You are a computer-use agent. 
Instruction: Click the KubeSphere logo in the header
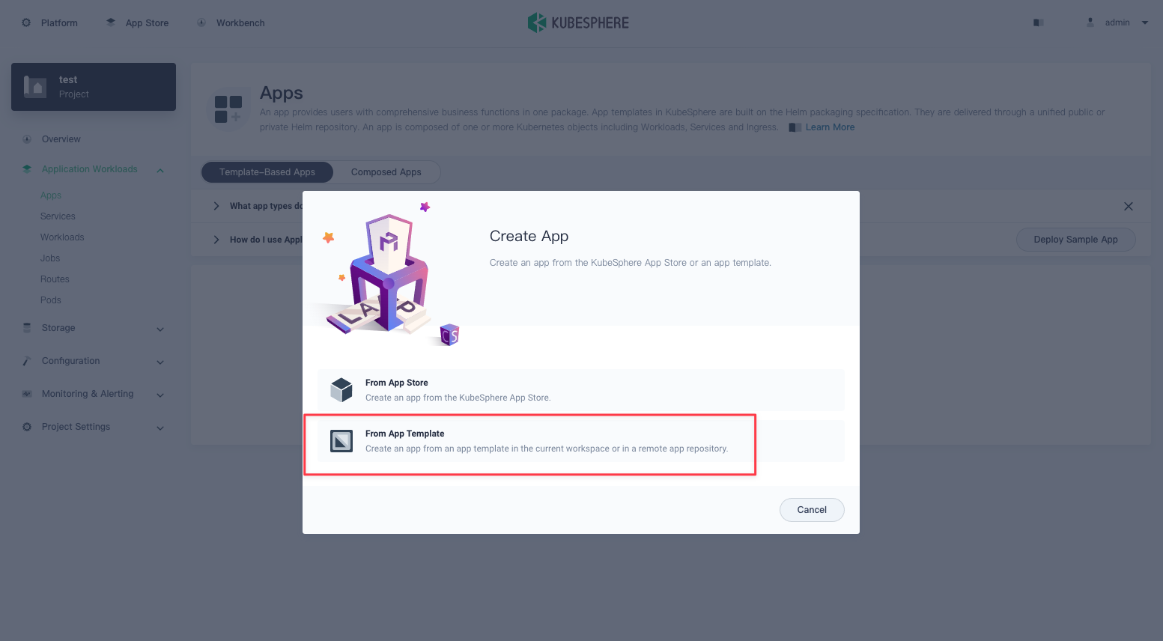pos(578,22)
